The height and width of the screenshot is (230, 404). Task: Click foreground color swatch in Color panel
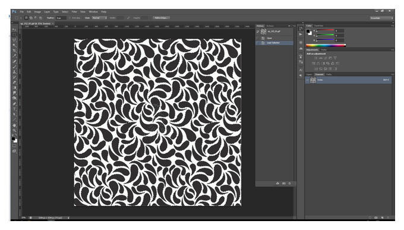pos(308,31)
